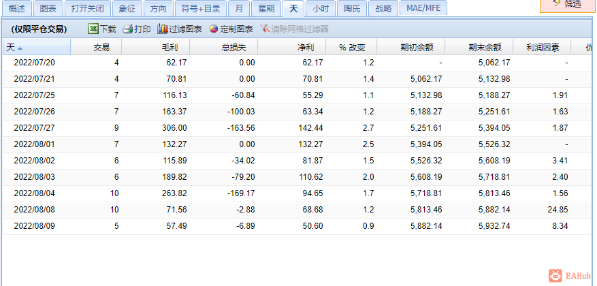Switch to the 方向 tab
The image size is (597, 286).
(159, 8)
